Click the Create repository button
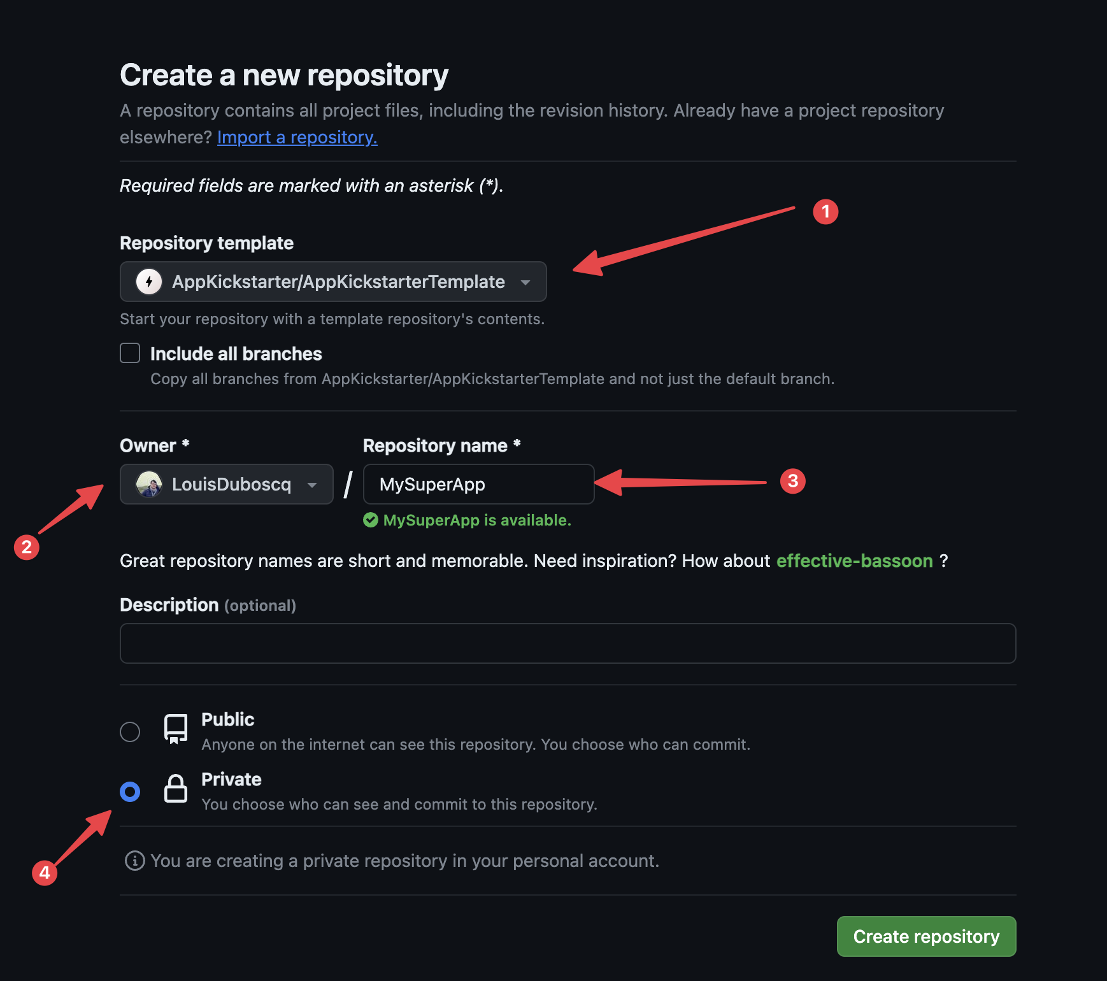This screenshot has width=1107, height=981. click(x=926, y=936)
